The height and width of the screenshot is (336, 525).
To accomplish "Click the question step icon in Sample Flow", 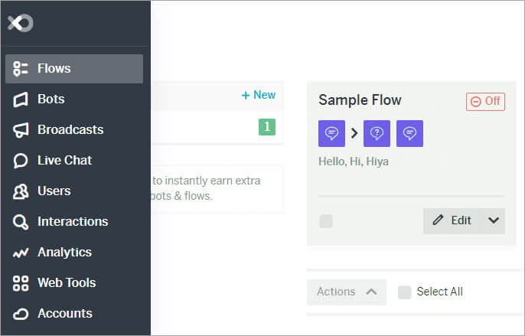I will (x=377, y=133).
